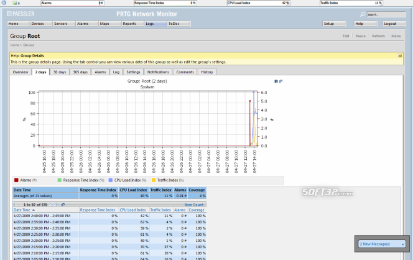
Task: Click Home in the breadcrumb
Action: 14,45
